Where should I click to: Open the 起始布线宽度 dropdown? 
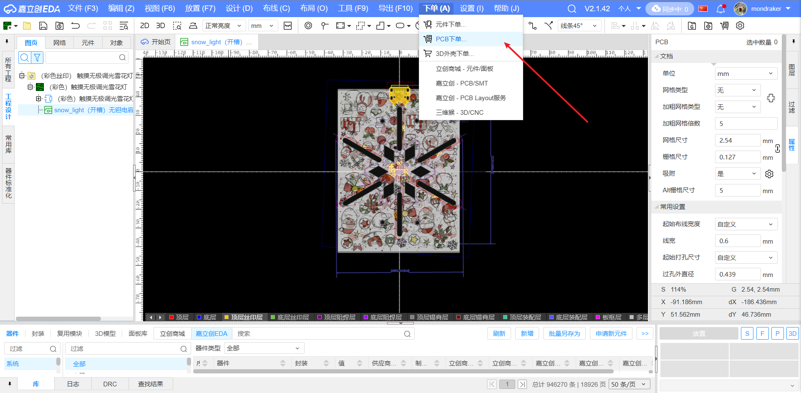click(746, 224)
